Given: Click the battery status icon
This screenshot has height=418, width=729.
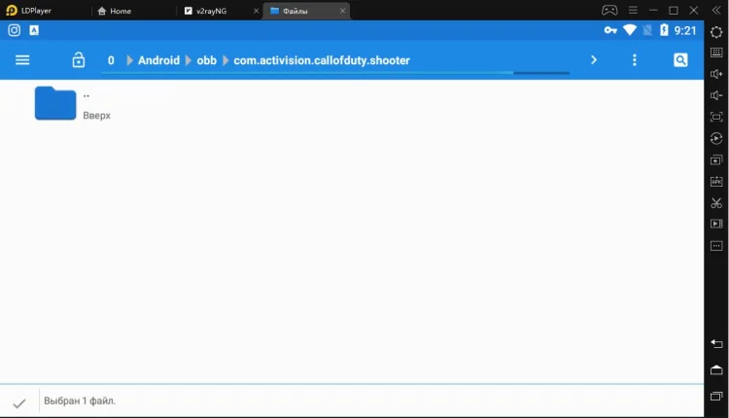Looking at the screenshot, I should click(664, 30).
